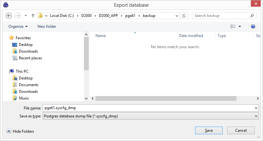Viewport: 263px width, 141px height.
Task: Collapse panel with Hide Folders
Action: 20,131
